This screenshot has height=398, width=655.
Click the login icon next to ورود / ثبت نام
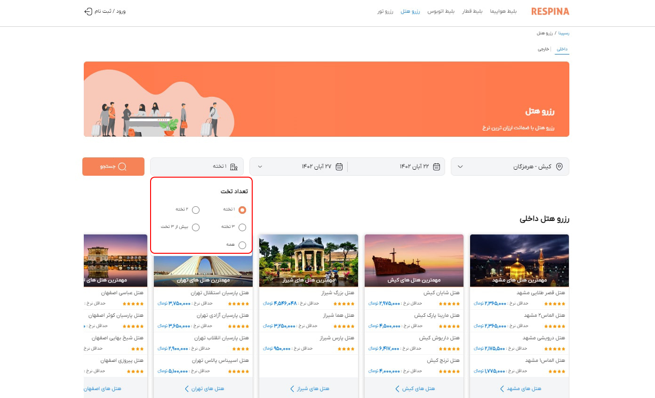click(x=88, y=11)
